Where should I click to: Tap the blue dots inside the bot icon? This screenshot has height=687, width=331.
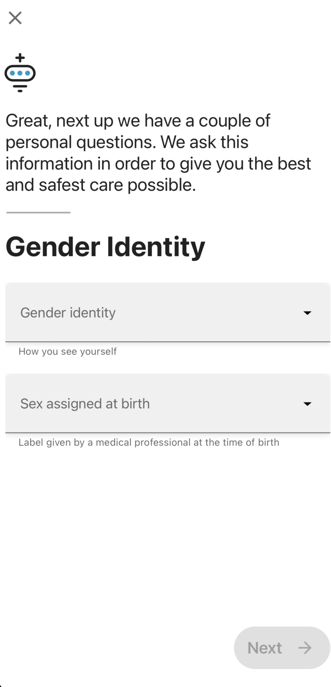pyautogui.click(x=20, y=73)
